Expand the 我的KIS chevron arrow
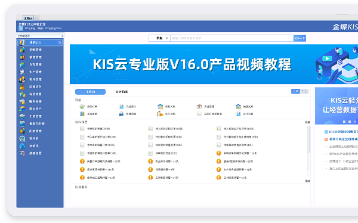 60,42
